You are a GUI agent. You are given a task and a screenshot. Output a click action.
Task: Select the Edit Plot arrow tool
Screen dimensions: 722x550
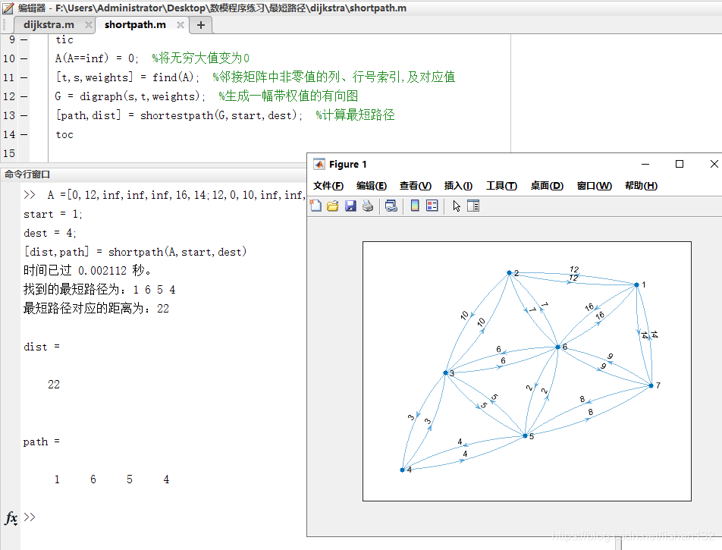pyautogui.click(x=457, y=206)
